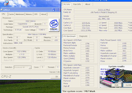Screen dimensions: 132x93
Task: Switch to the Ram Info tab
Action: (x=77, y=4)
